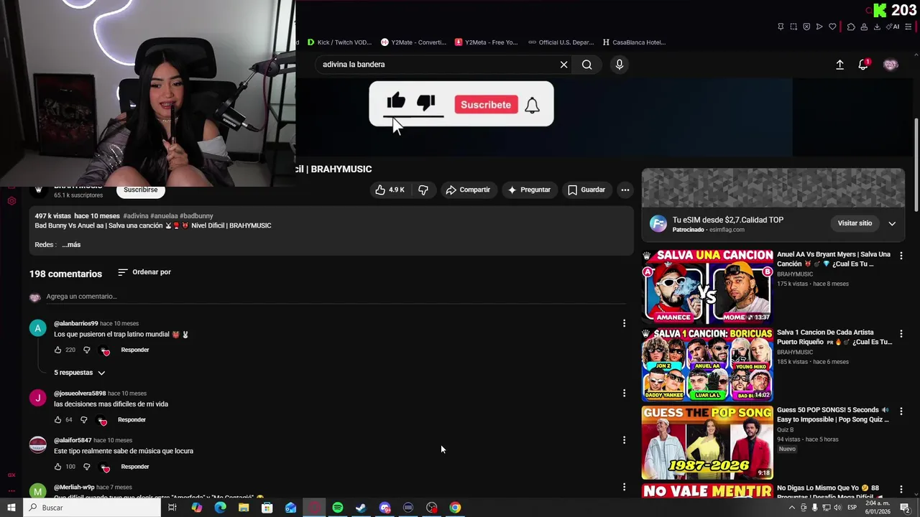The width and height of the screenshot is (920, 517).
Task: Open File Explorer from the taskbar
Action: [244, 508]
